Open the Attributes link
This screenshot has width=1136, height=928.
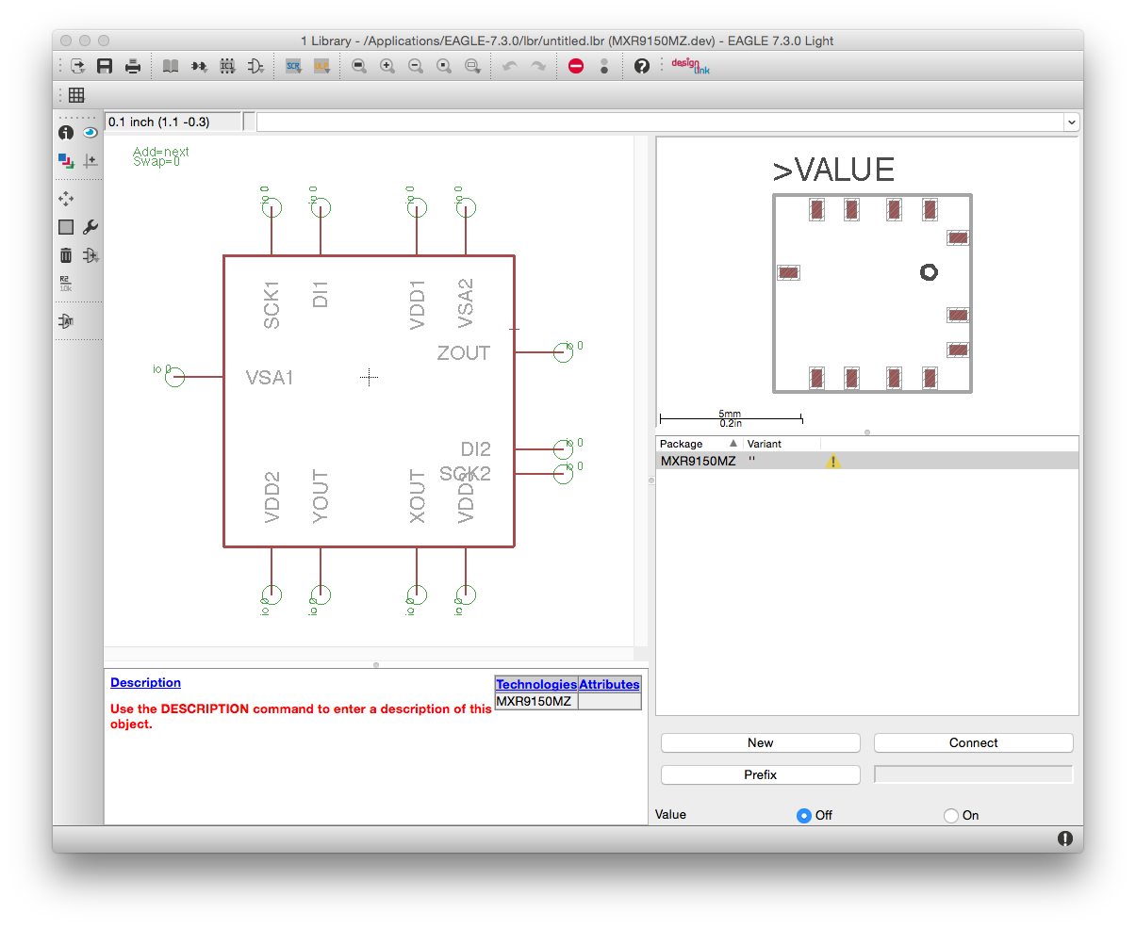tap(609, 685)
